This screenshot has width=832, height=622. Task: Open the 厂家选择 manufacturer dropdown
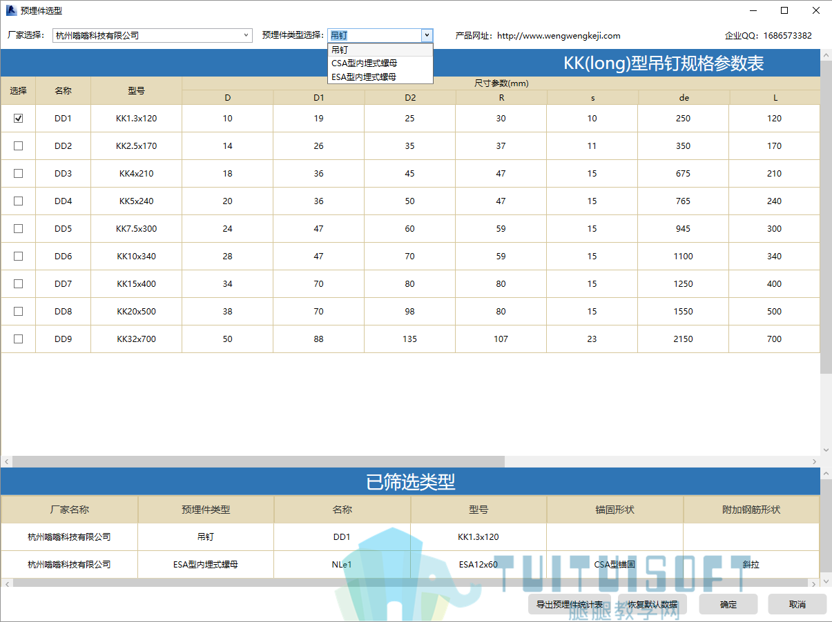click(x=153, y=35)
